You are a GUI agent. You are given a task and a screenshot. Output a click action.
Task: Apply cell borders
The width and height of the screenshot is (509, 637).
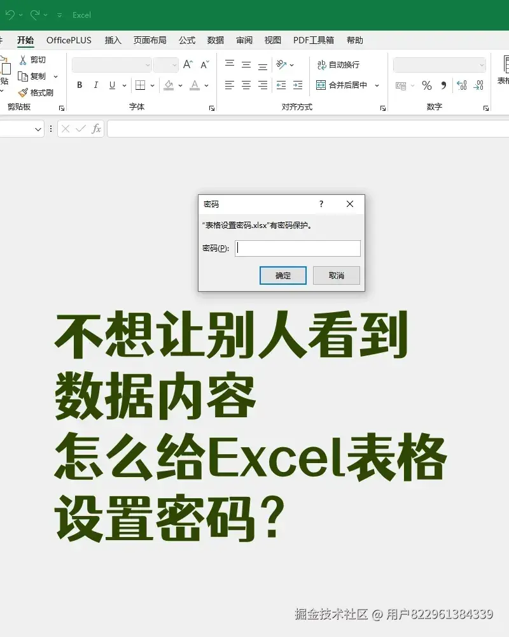140,85
